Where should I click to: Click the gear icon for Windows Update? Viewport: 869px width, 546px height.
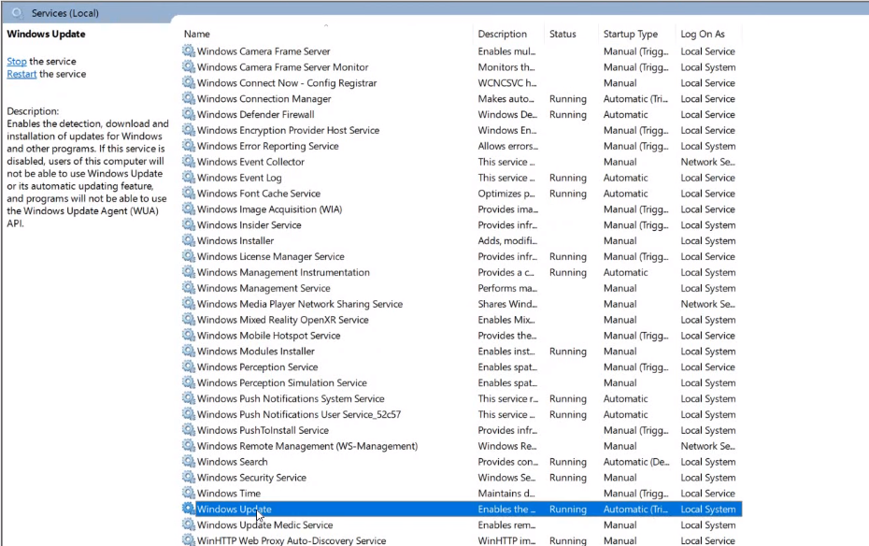click(x=189, y=509)
